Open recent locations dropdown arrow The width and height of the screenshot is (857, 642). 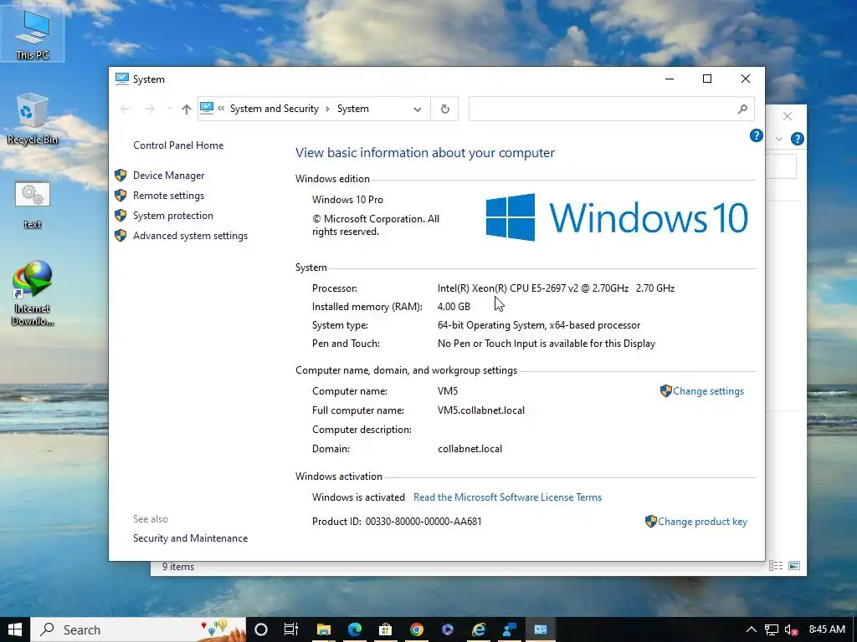click(x=169, y=109)
